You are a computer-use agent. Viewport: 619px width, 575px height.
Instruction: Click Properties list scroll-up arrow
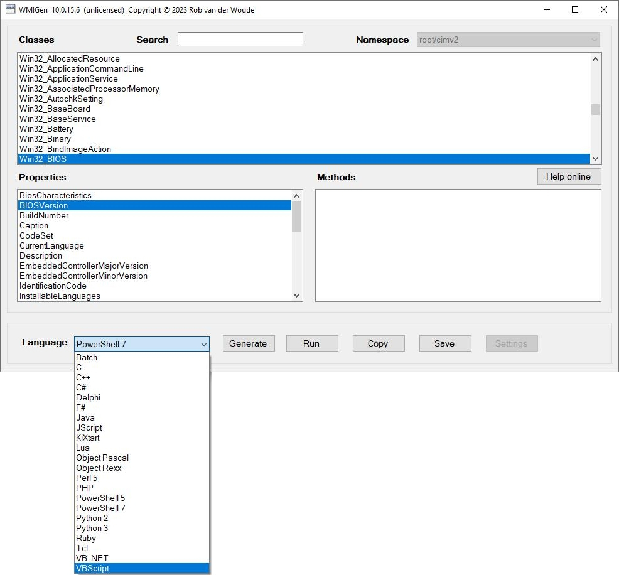pos(297,196)
